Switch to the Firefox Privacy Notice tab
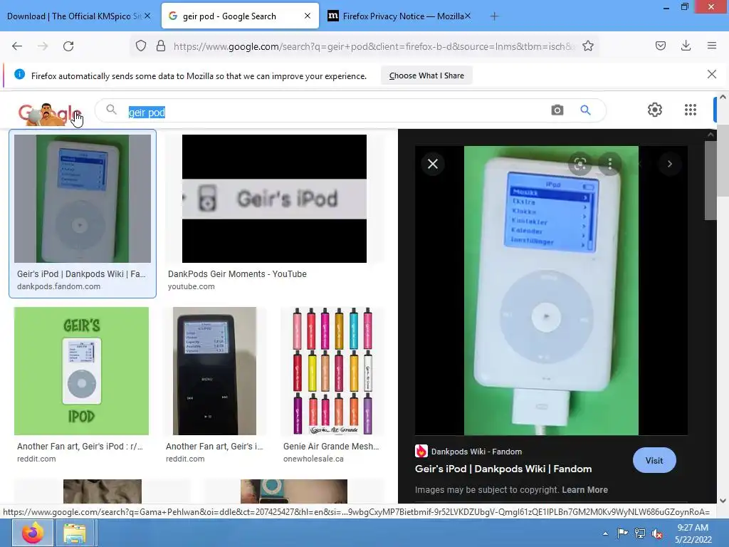 tap(400, 16)
